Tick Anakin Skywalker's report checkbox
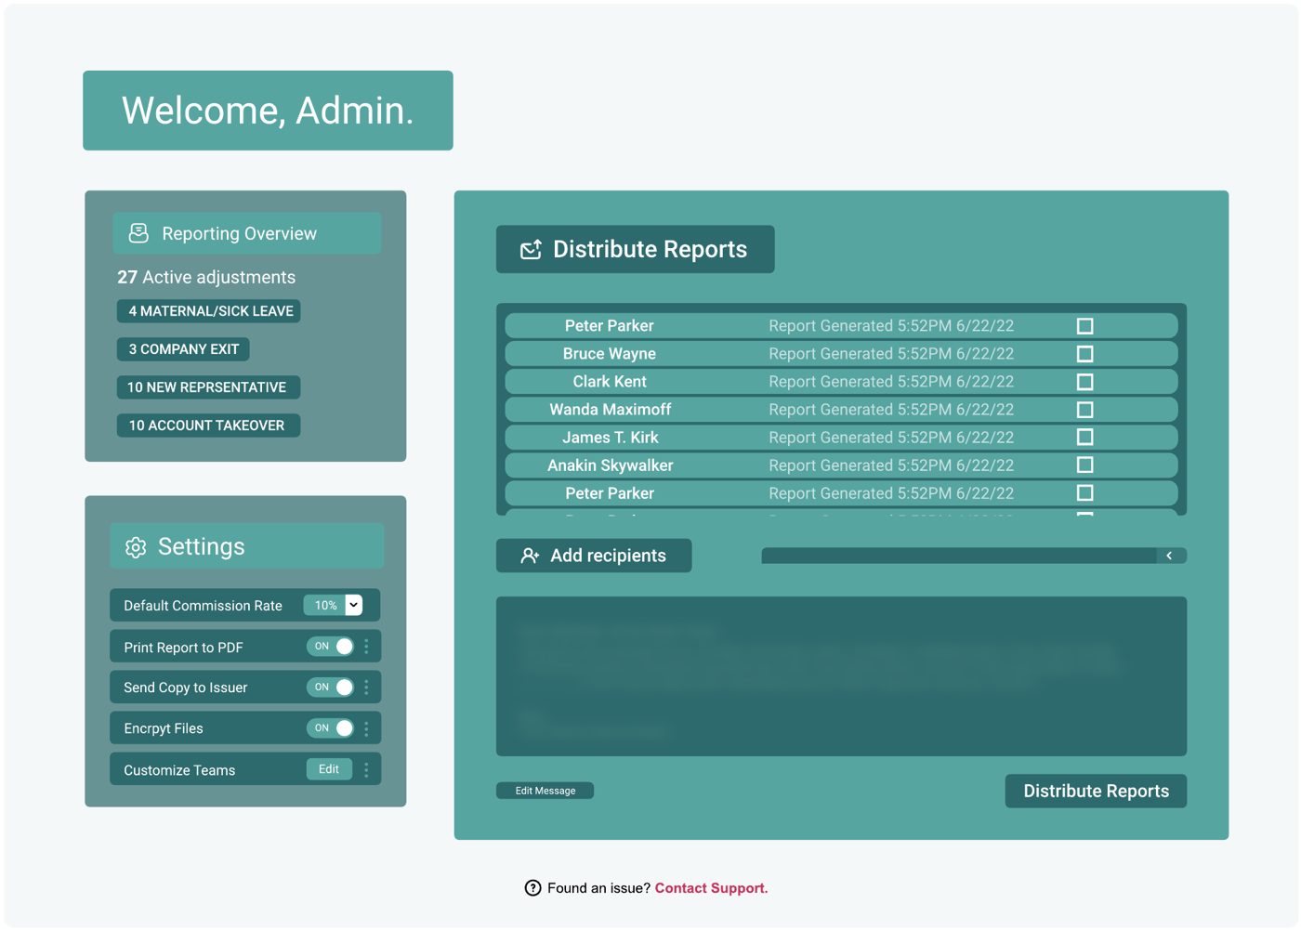This screenshot has width=1301, height=930. coord(1084,465)
